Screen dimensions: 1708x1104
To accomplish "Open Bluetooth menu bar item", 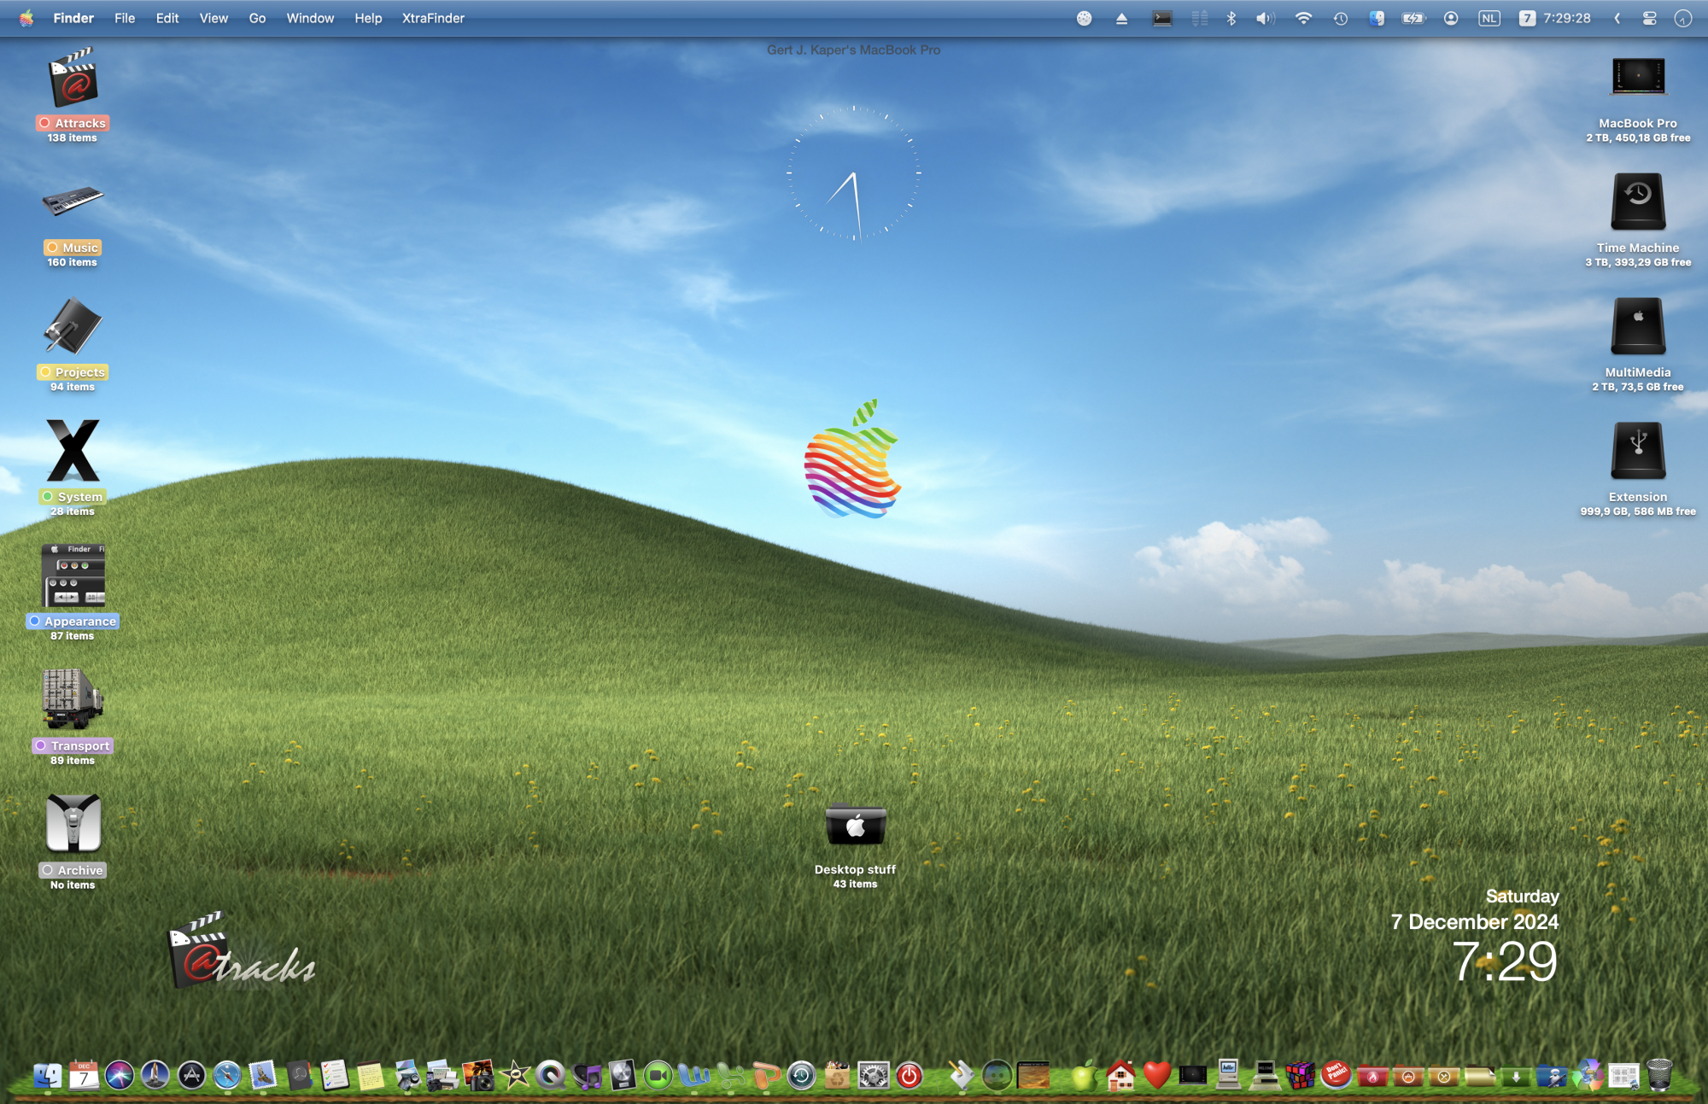I will [x=1231, y=18].
